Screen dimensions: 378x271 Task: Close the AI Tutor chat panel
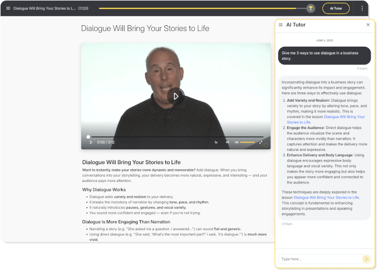coord(368,25)
